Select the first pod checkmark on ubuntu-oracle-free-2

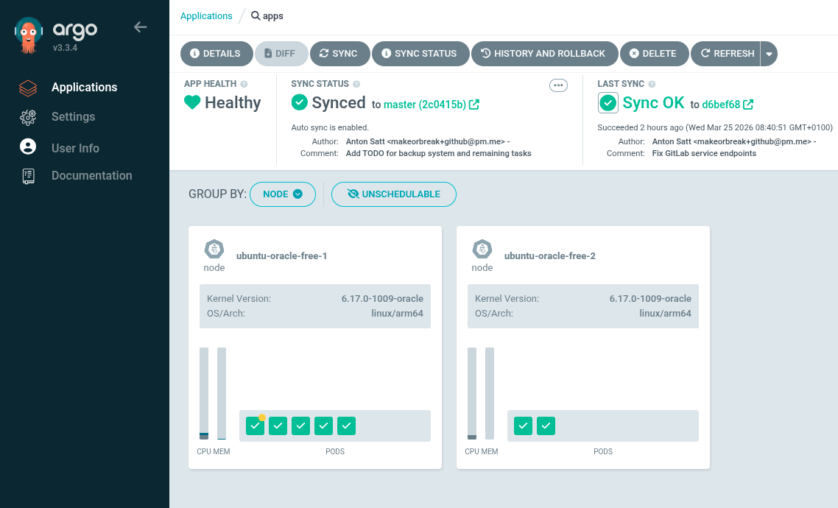(523, 426)
